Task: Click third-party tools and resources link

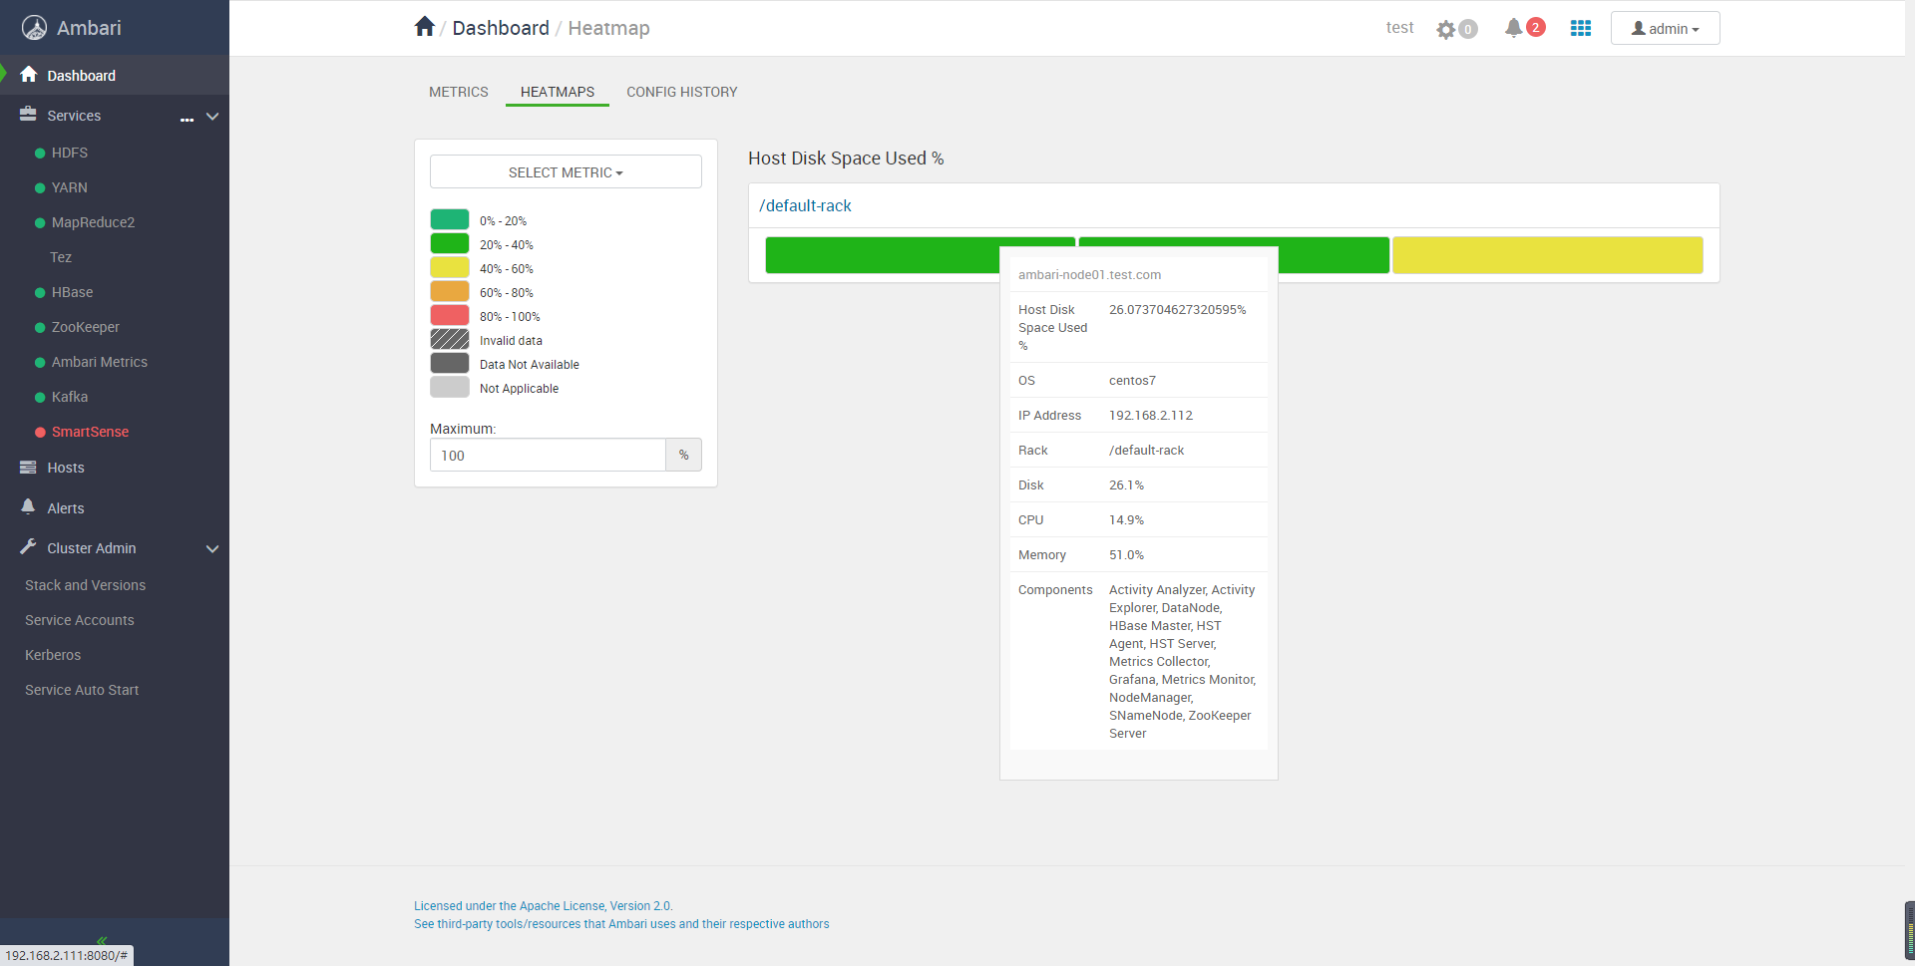Action: tap(621, 924)
